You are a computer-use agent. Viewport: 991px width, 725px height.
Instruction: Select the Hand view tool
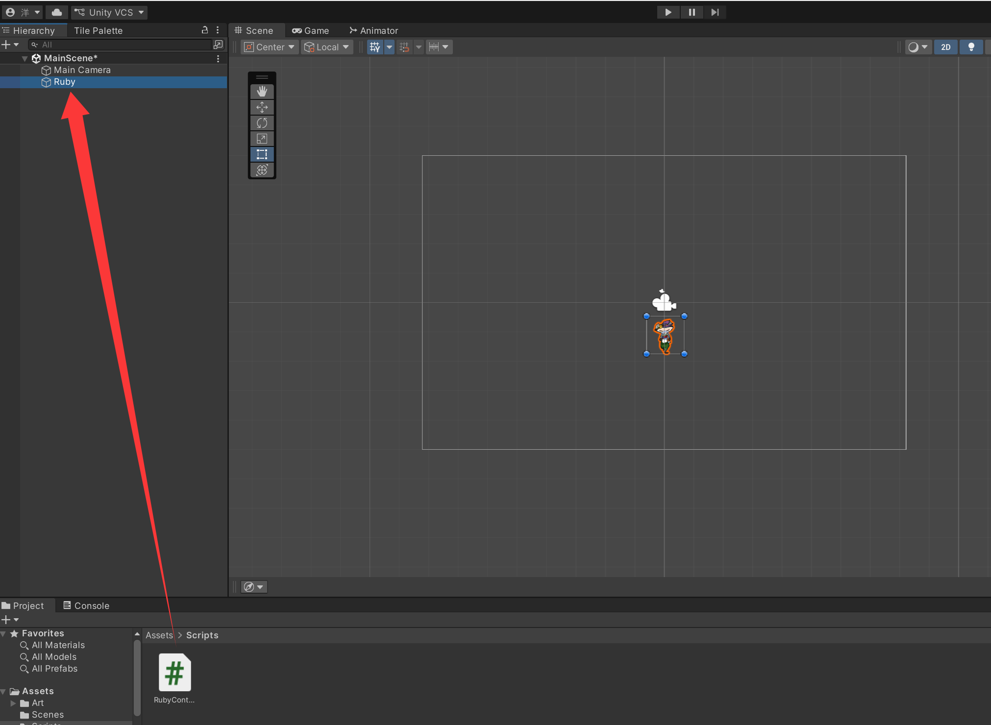[262, 91]
